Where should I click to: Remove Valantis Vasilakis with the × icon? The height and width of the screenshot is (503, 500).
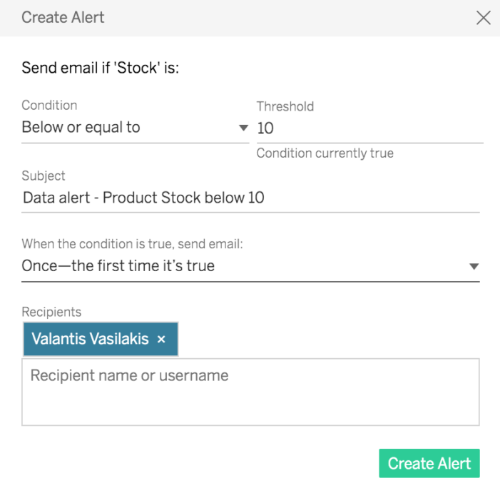[161, 340]
